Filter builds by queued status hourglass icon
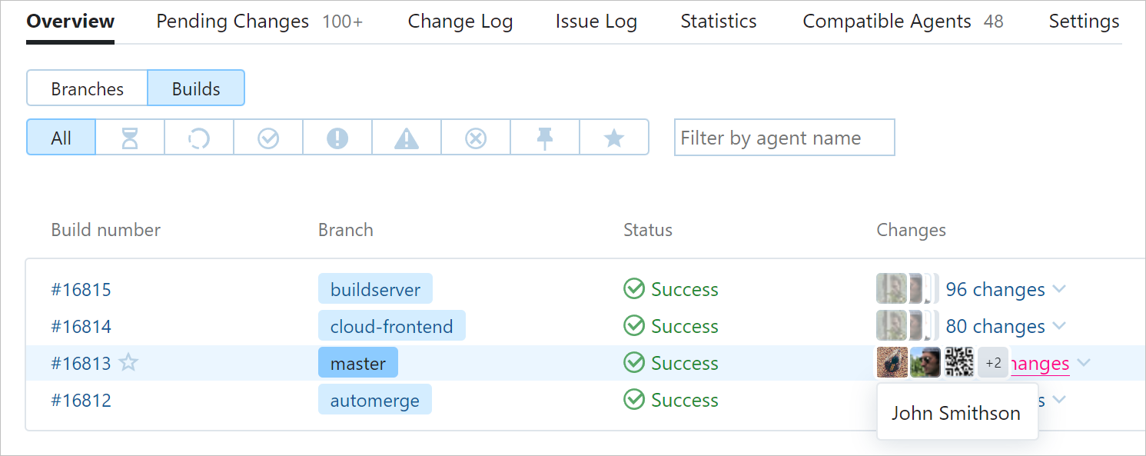The image size is (1146, 456). point(130,138)
